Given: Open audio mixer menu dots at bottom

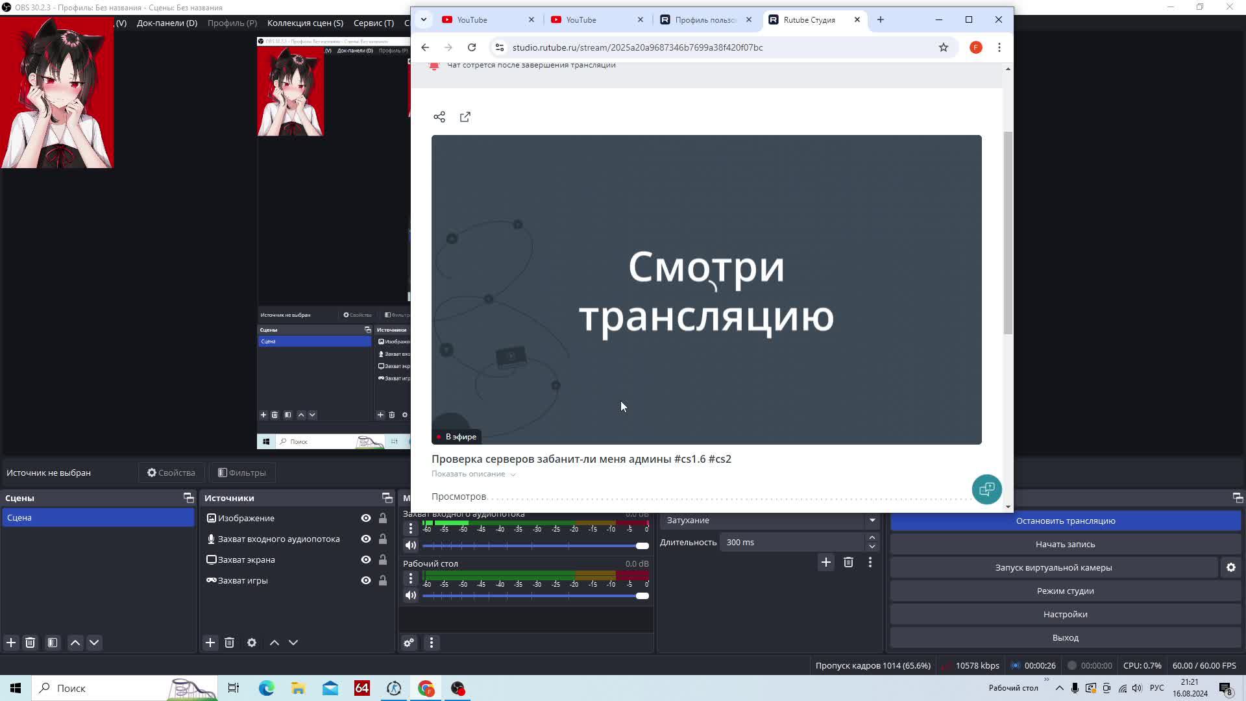Looking at the screenshot, I should pyautogui.click(x=432, y=643).
